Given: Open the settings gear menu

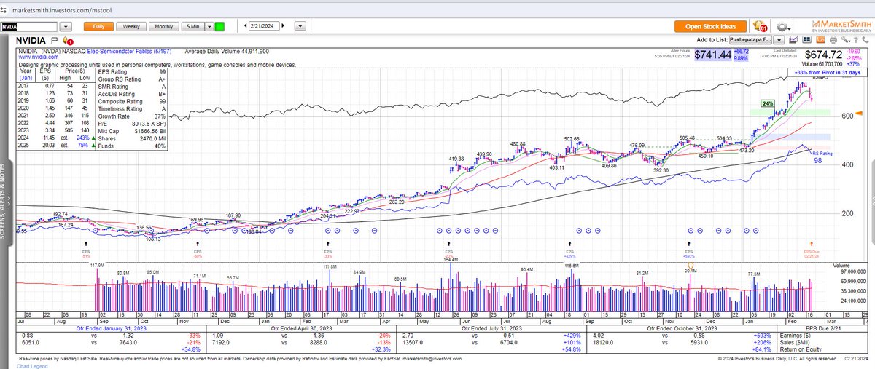Looking at the screenshot, I should tap(782, 26).
